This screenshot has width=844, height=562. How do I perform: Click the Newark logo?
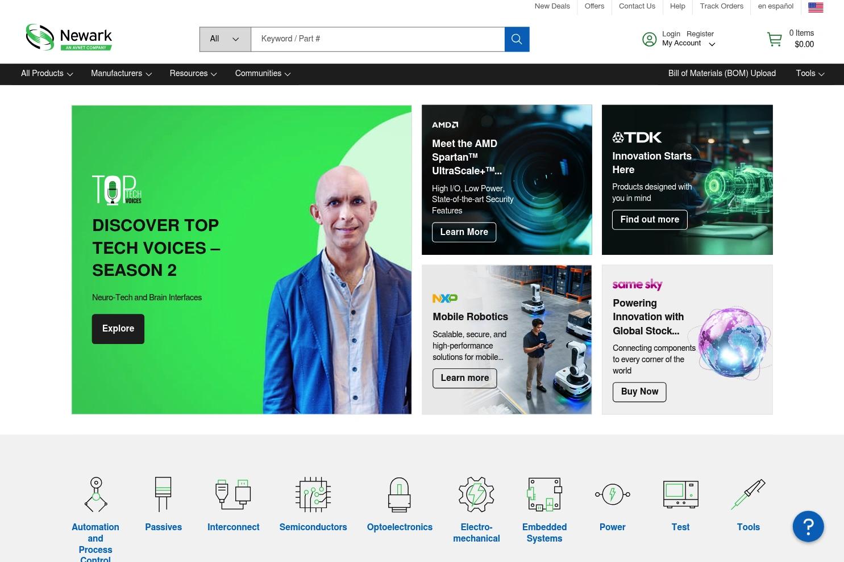tap(69, 37)
